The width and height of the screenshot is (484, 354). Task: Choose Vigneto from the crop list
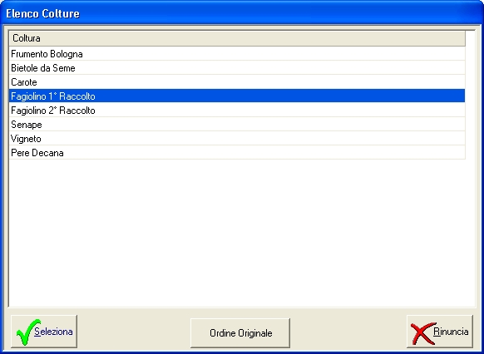[237, 139]
